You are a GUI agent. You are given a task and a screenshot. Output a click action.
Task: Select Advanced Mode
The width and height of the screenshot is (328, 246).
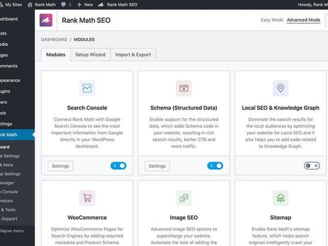[303, 20]
